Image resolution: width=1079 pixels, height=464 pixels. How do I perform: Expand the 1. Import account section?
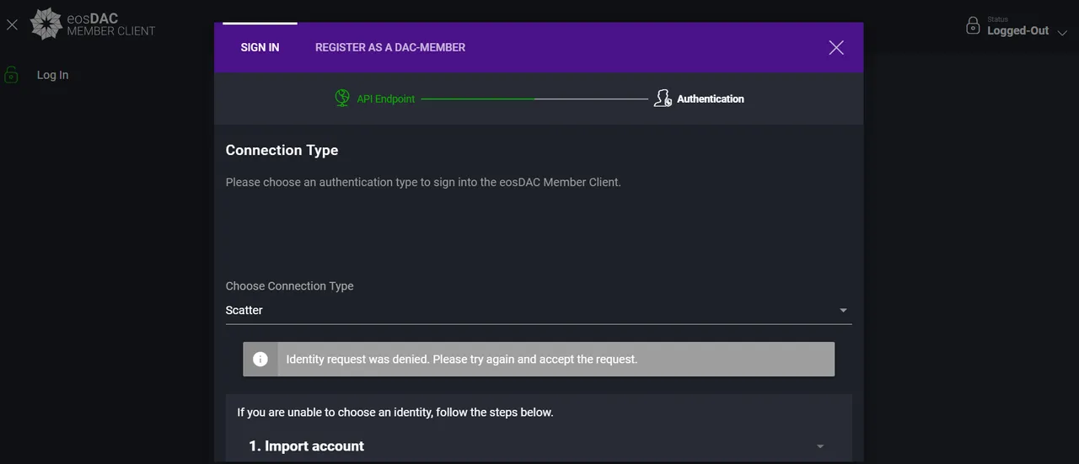click(539, 446)
